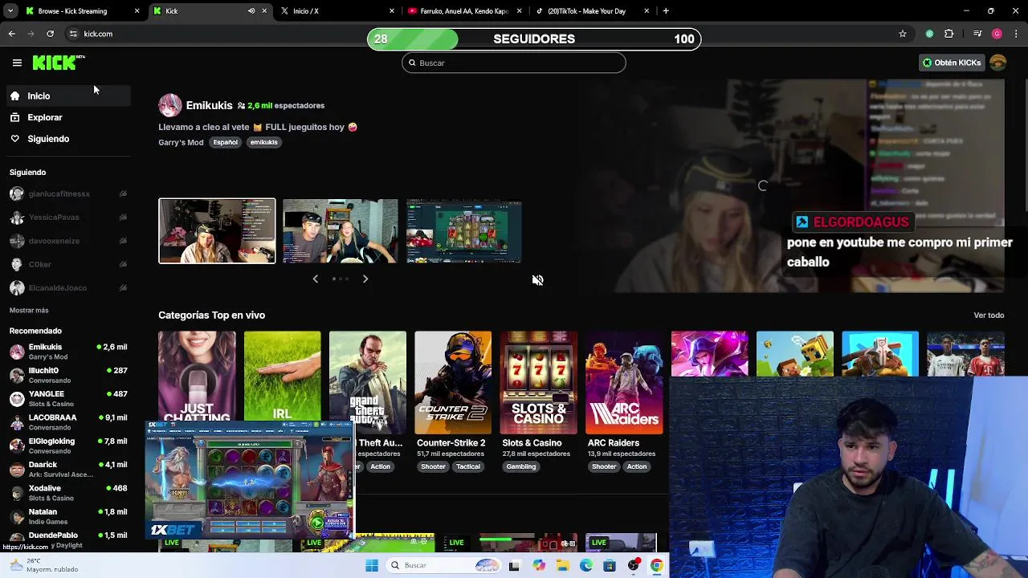Open recommended channel Xodalive
The image size is (1028, 578).
[x=68, y=493]
